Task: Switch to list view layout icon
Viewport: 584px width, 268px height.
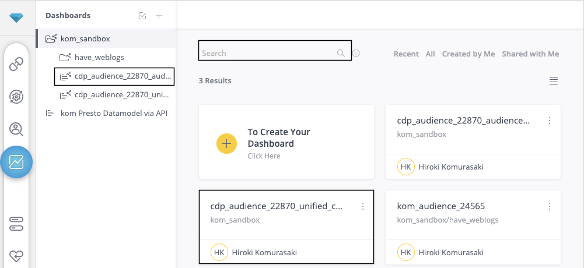Action: coord(554,81)
